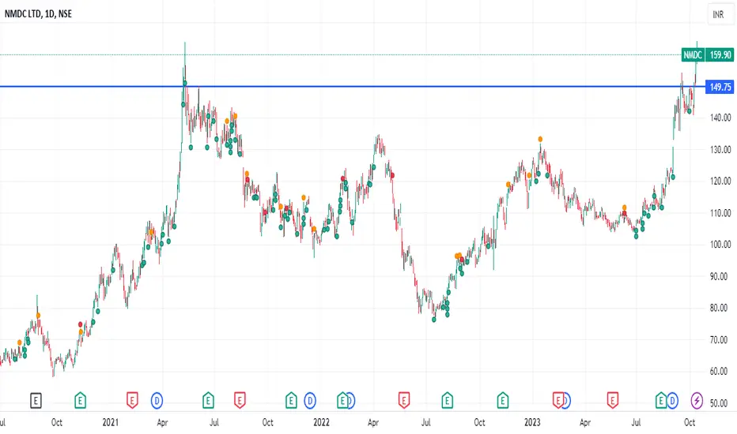The image size is (737, 434).
Task: Select green earnings E marker after Jul 2023
Action: (661, 401)
